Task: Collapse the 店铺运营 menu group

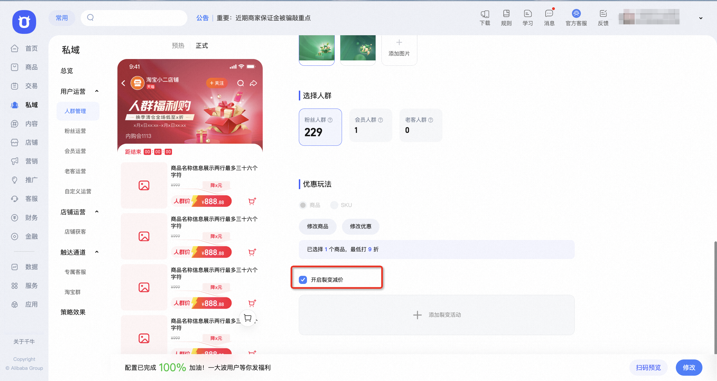Action: [97, 212]
